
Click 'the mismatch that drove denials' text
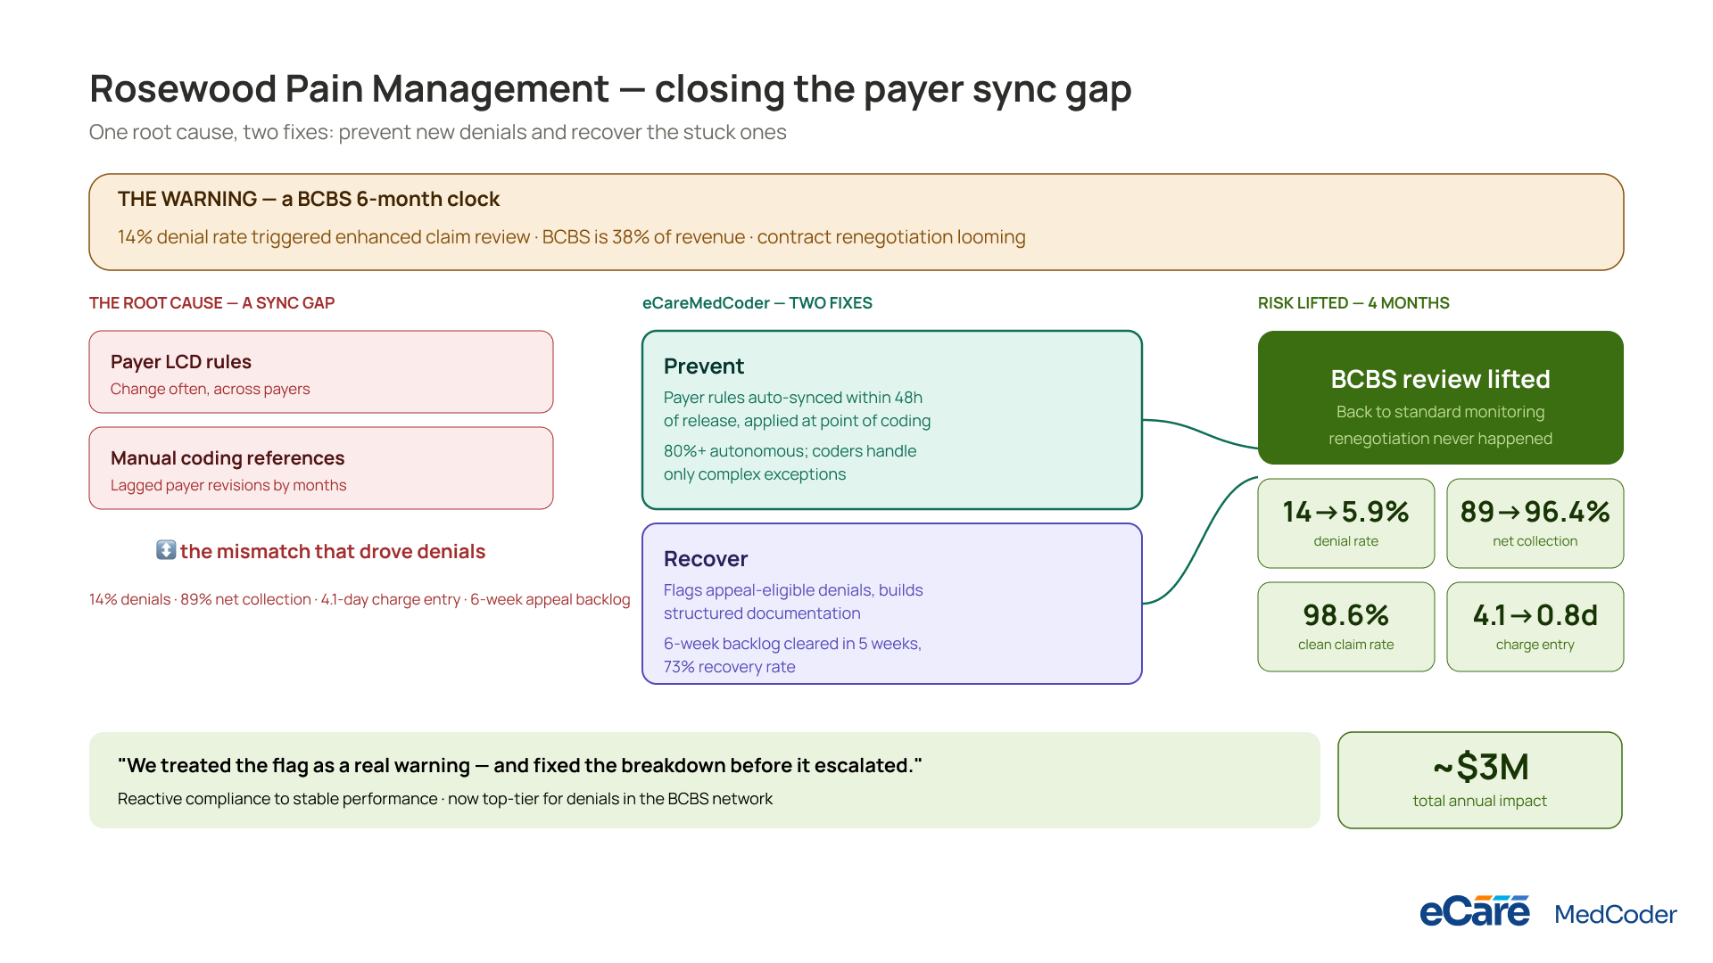pyautogui.click(x=333, y=551)
